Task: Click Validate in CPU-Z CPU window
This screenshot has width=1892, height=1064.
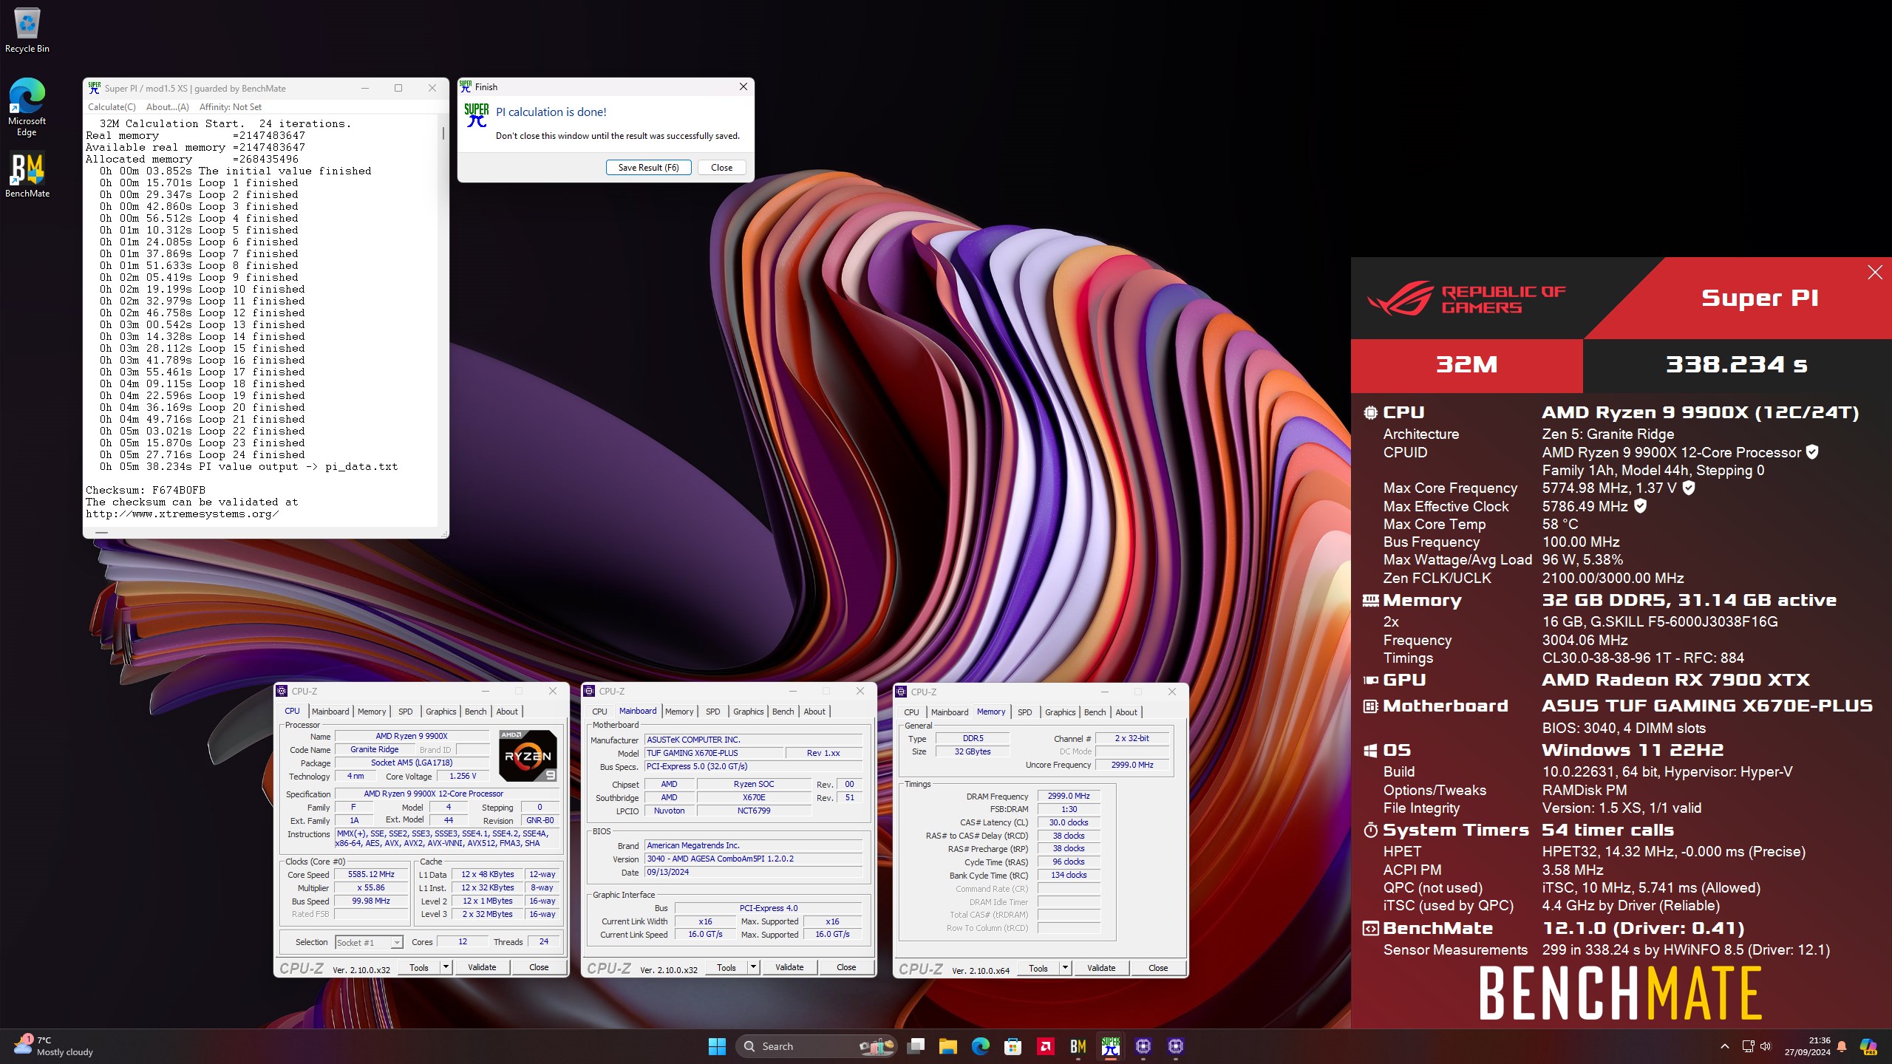Action: (482, 967)
